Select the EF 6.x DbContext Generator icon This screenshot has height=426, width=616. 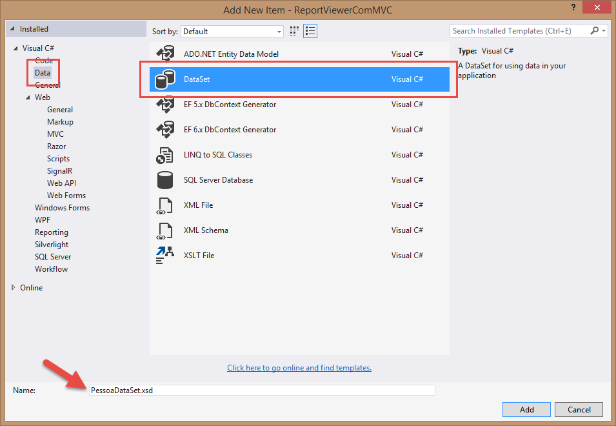pyautogui.click(x=165, y=130)
